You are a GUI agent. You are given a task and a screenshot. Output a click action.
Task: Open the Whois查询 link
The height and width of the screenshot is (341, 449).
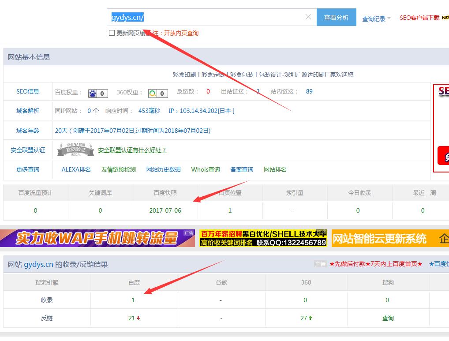click(206, 169)
